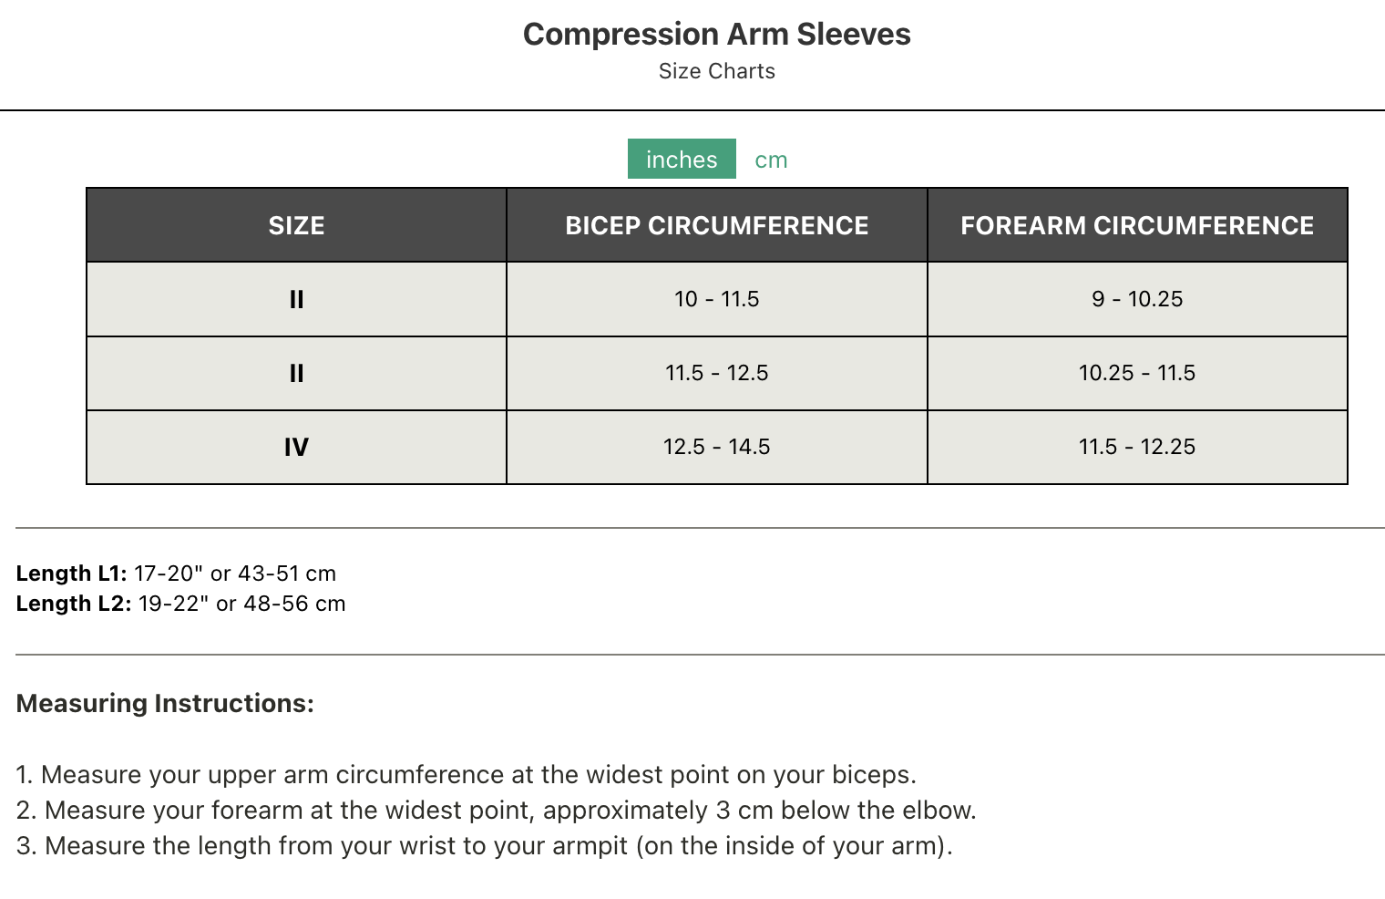
Task: Select the first size II table row
Action: point(295,299)
